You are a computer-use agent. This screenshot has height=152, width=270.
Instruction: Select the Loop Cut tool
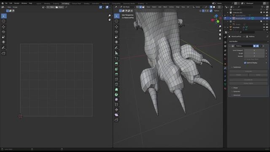coord(116,79)
